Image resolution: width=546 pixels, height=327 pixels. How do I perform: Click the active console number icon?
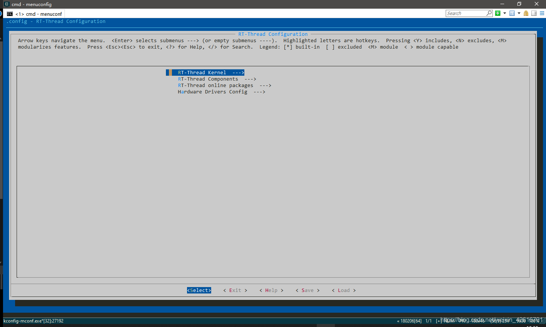pyautogui.click(x=512, y=13)
